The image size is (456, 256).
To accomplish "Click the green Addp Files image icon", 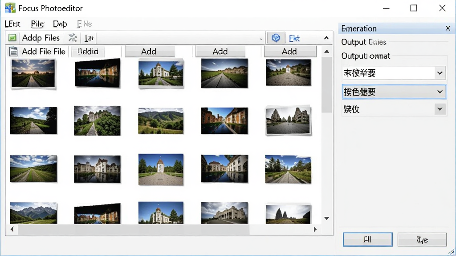I will coord(12,38).
